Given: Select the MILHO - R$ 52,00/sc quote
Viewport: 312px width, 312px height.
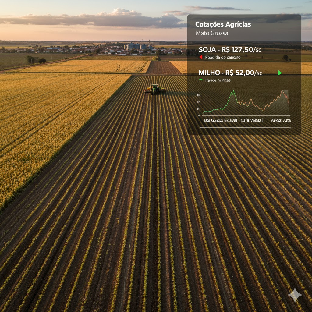Looking at the screenshot, I should 230,73.
